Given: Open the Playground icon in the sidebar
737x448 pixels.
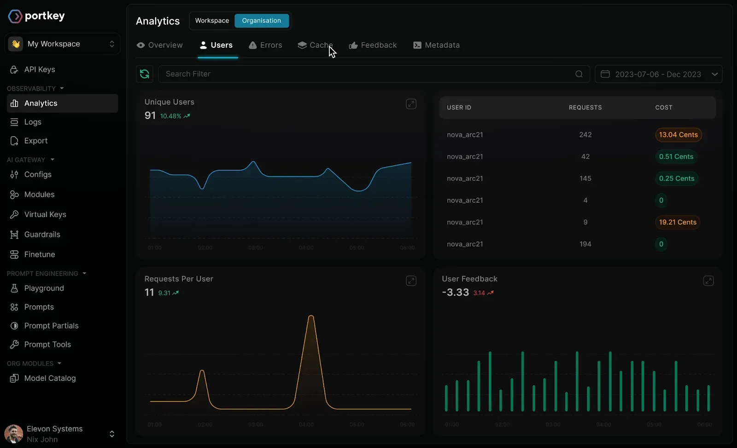Looking at the screenshot, I should pos(14,288).
